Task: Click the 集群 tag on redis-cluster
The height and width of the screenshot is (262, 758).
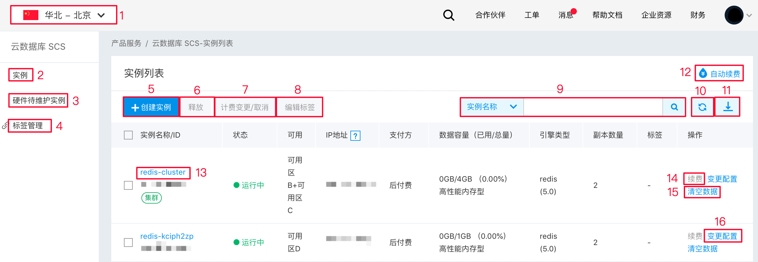Action: 152,198
